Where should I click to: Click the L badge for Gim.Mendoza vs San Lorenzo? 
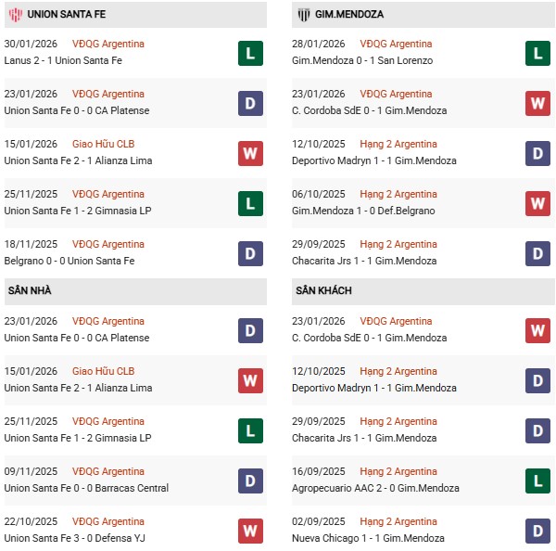click(538, 53)
